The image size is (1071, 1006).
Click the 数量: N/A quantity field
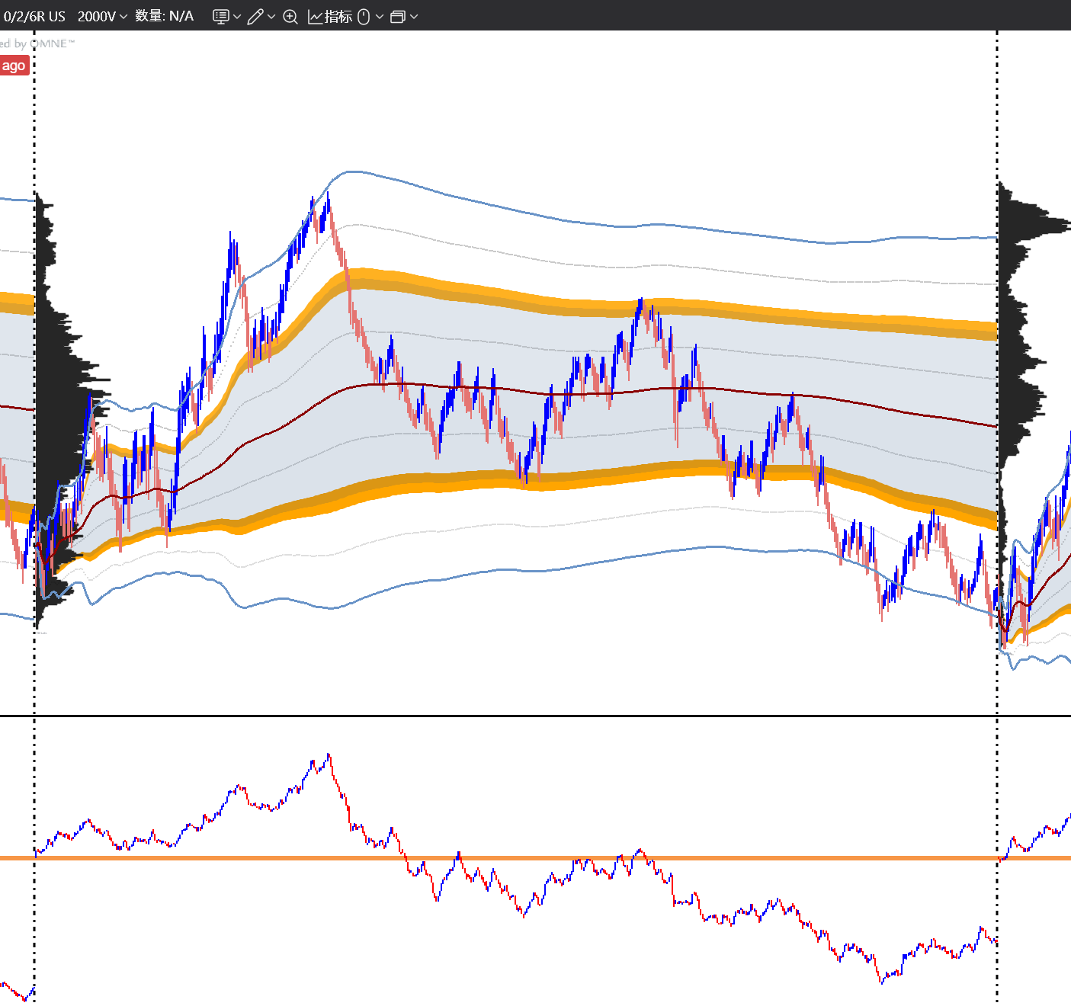point(165,16)
